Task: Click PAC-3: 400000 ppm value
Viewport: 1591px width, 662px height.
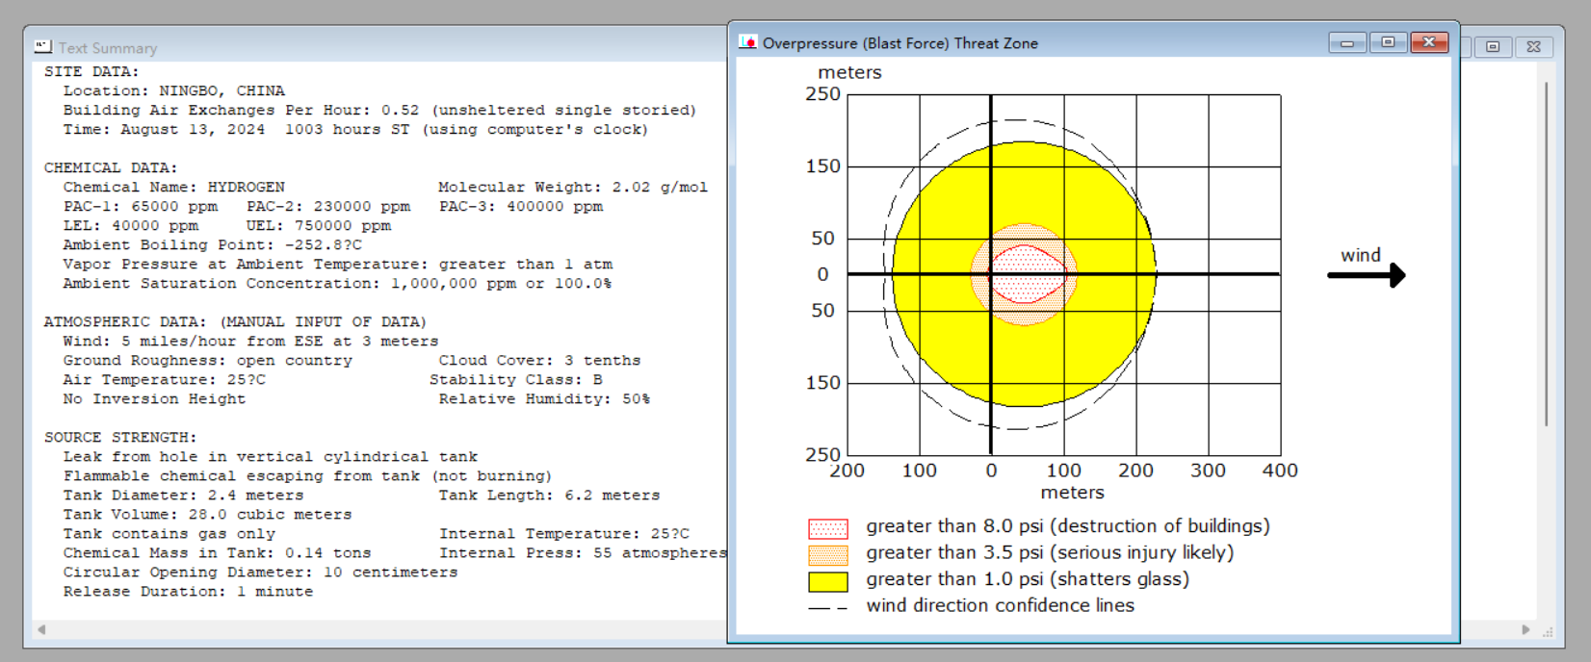Action: click(x=521, y=207)
